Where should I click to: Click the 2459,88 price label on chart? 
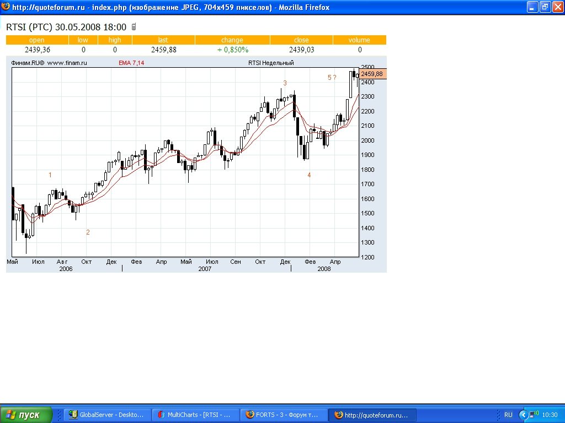coord(372,74)
